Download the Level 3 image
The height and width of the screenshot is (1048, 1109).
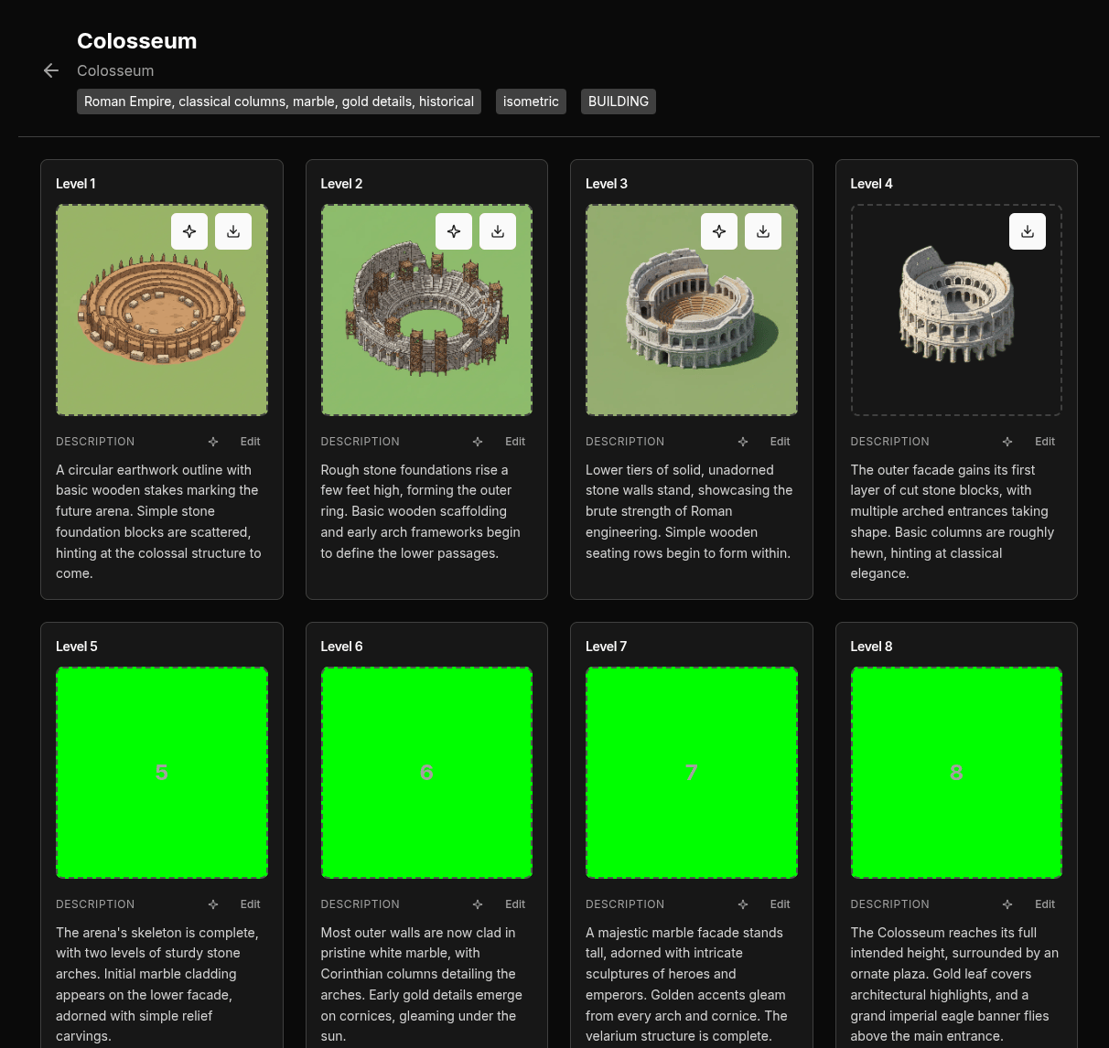point(763,231)
